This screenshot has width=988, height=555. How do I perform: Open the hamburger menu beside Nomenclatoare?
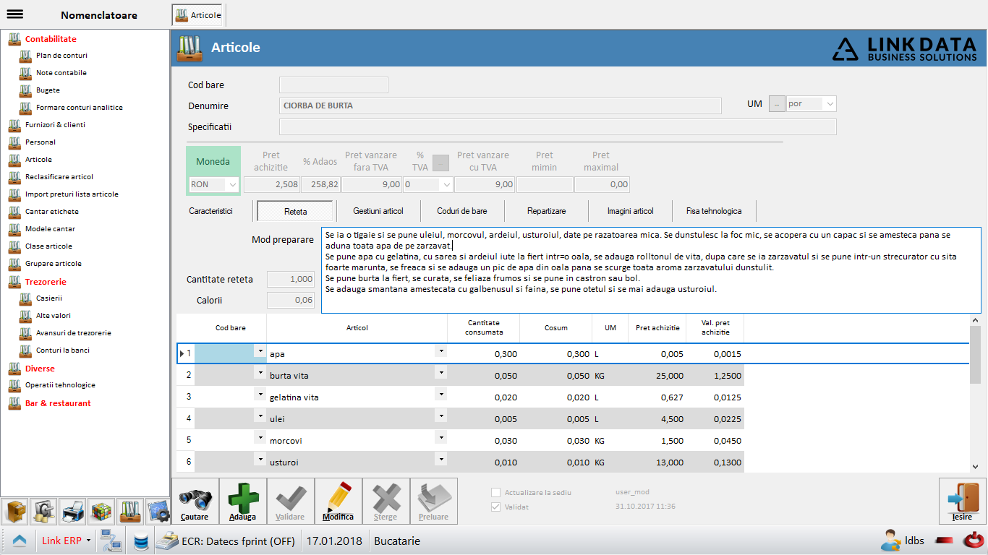[14, 14]
